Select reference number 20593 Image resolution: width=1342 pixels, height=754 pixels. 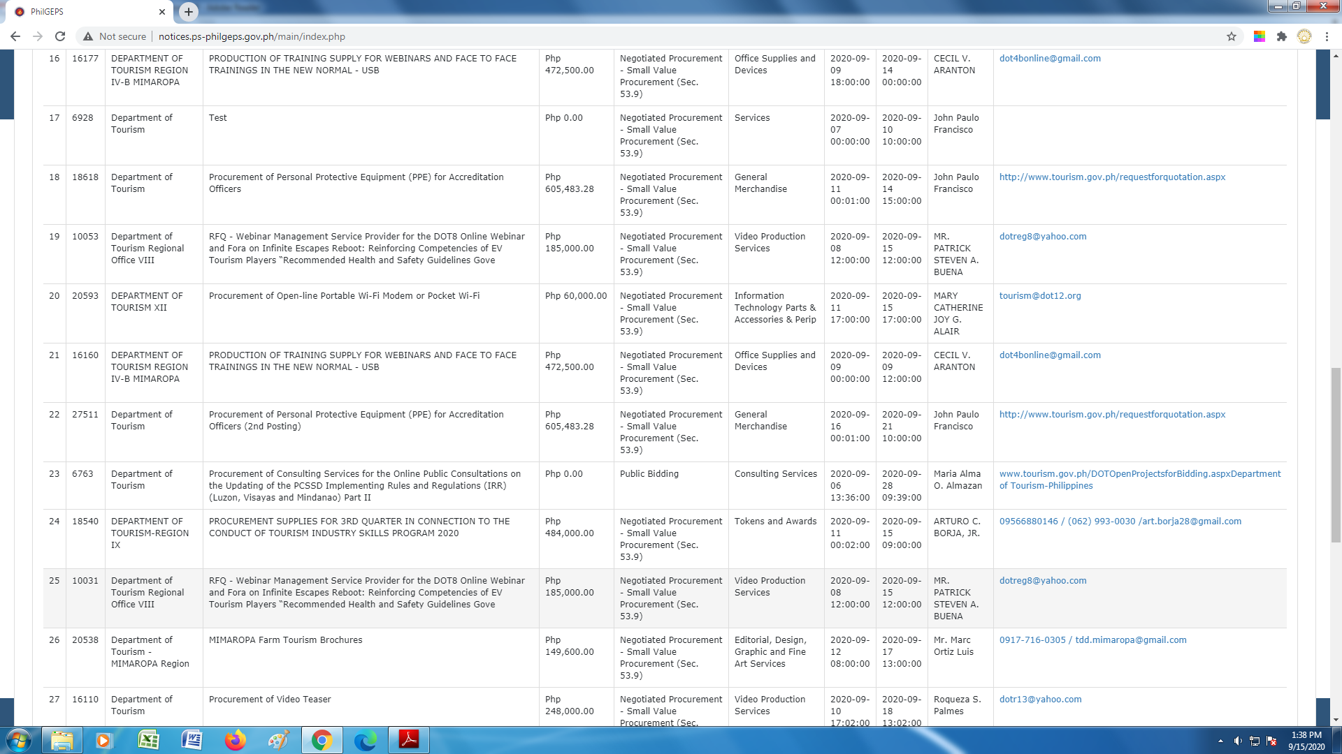pyautogui.click(x=85, y=296)
